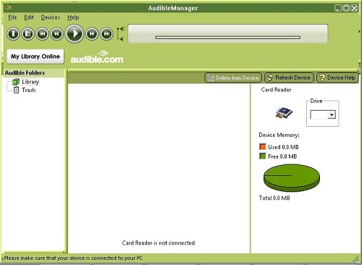Click the green Free memory swatch
The width and height of the screenshot is (362, 265).
(x=262, y=156)
